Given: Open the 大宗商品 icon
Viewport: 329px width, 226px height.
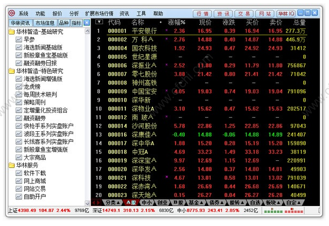Looking at the screenshot, I should 19,157.
